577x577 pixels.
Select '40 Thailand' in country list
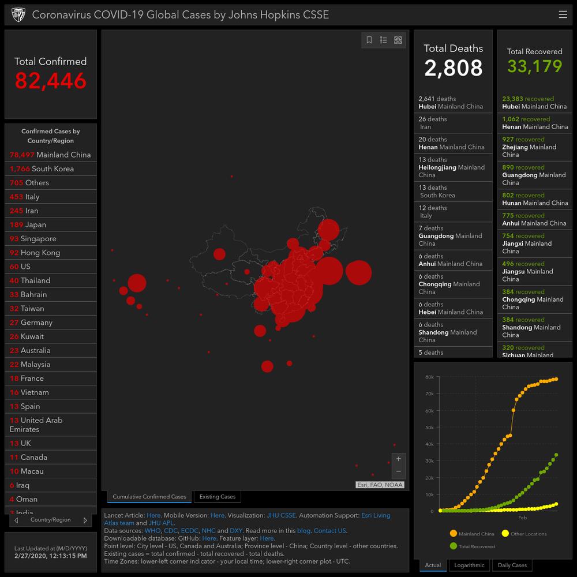pyautogui.click(x=50, y=281)
